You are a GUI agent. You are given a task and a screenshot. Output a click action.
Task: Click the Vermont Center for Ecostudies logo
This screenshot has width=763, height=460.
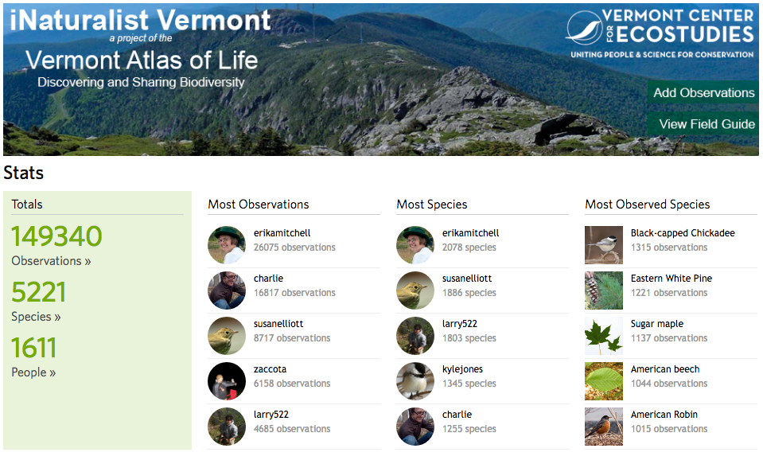pyautogui.click(x=660, y=33)
